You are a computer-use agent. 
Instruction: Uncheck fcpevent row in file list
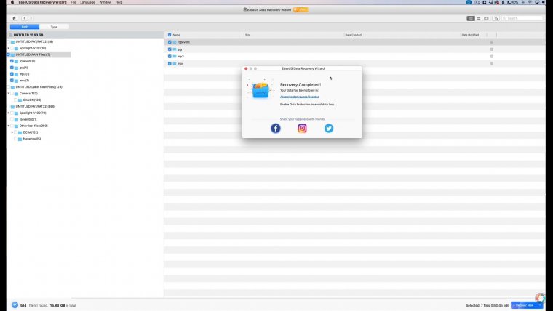coord(170,42)
